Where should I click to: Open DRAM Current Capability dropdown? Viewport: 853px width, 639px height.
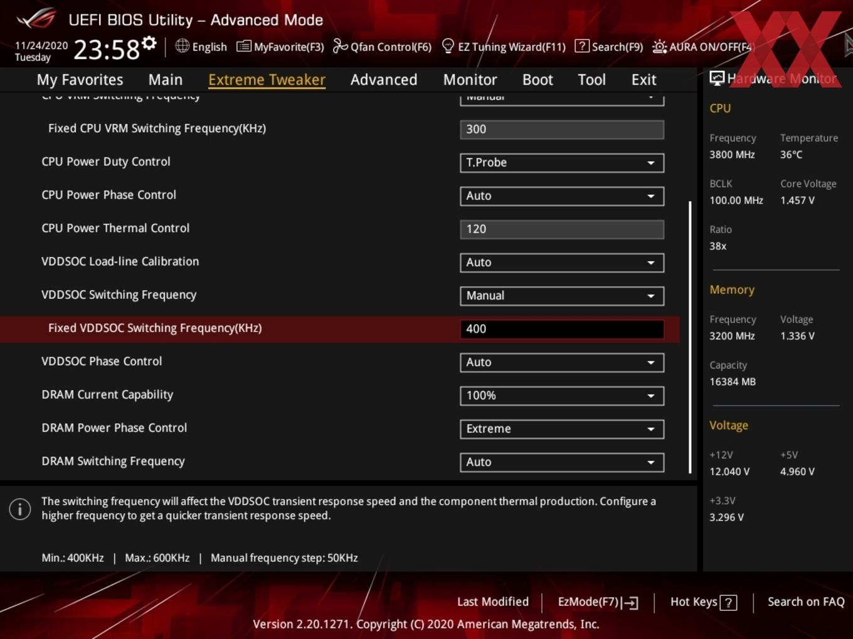point(562,395)
